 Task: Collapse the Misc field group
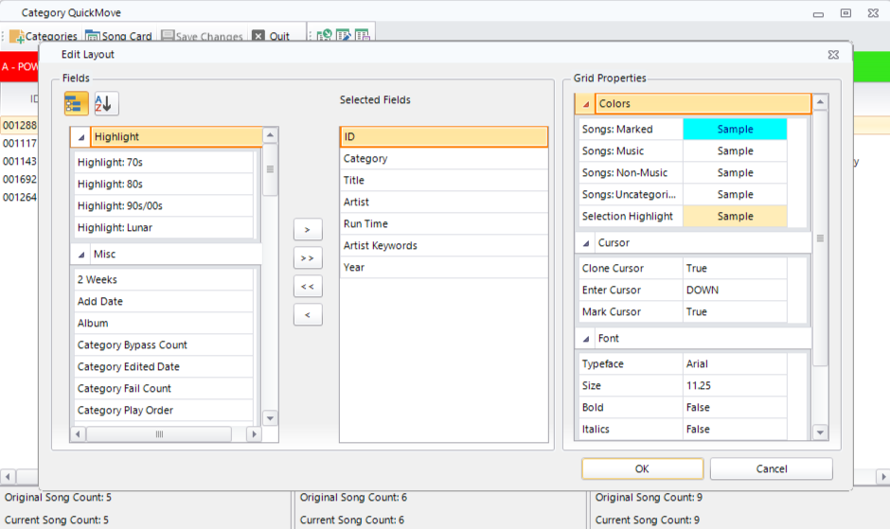tap(81, 255)
